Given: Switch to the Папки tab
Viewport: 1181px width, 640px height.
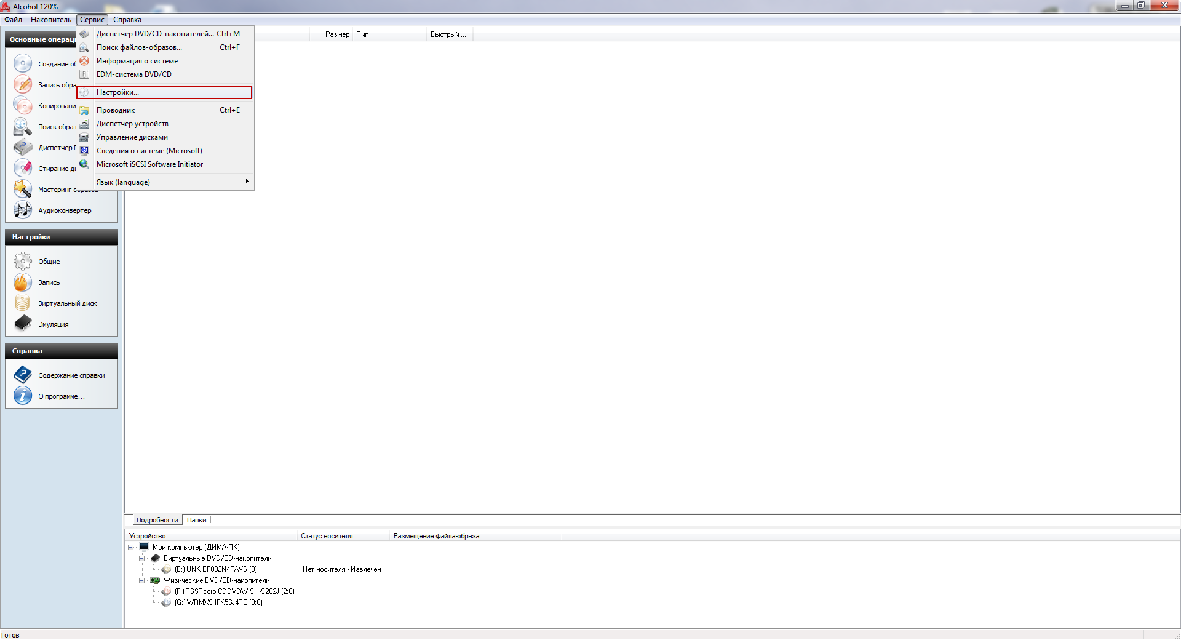Looking at the screenshot, I should click(197, 520).
